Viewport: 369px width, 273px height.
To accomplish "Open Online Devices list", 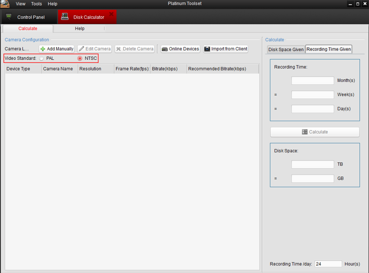I will coord(180,49).
